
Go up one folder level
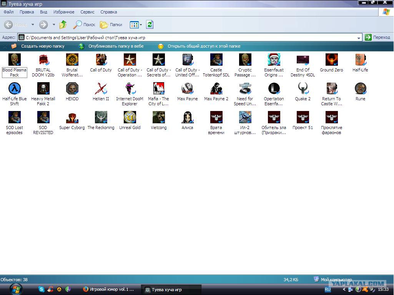(x=63, y=25)
